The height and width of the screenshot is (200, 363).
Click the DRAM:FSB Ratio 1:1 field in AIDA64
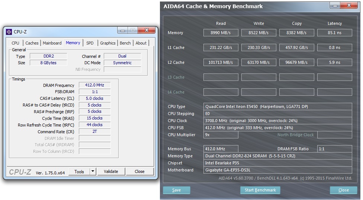(335, 149)
